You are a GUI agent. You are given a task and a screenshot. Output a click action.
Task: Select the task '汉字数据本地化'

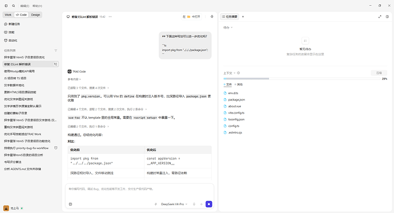tap(31, 85)
